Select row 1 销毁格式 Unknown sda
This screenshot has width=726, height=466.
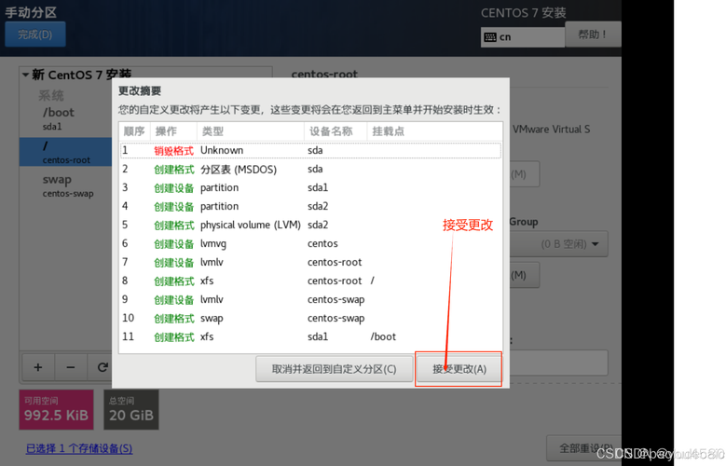310,151
